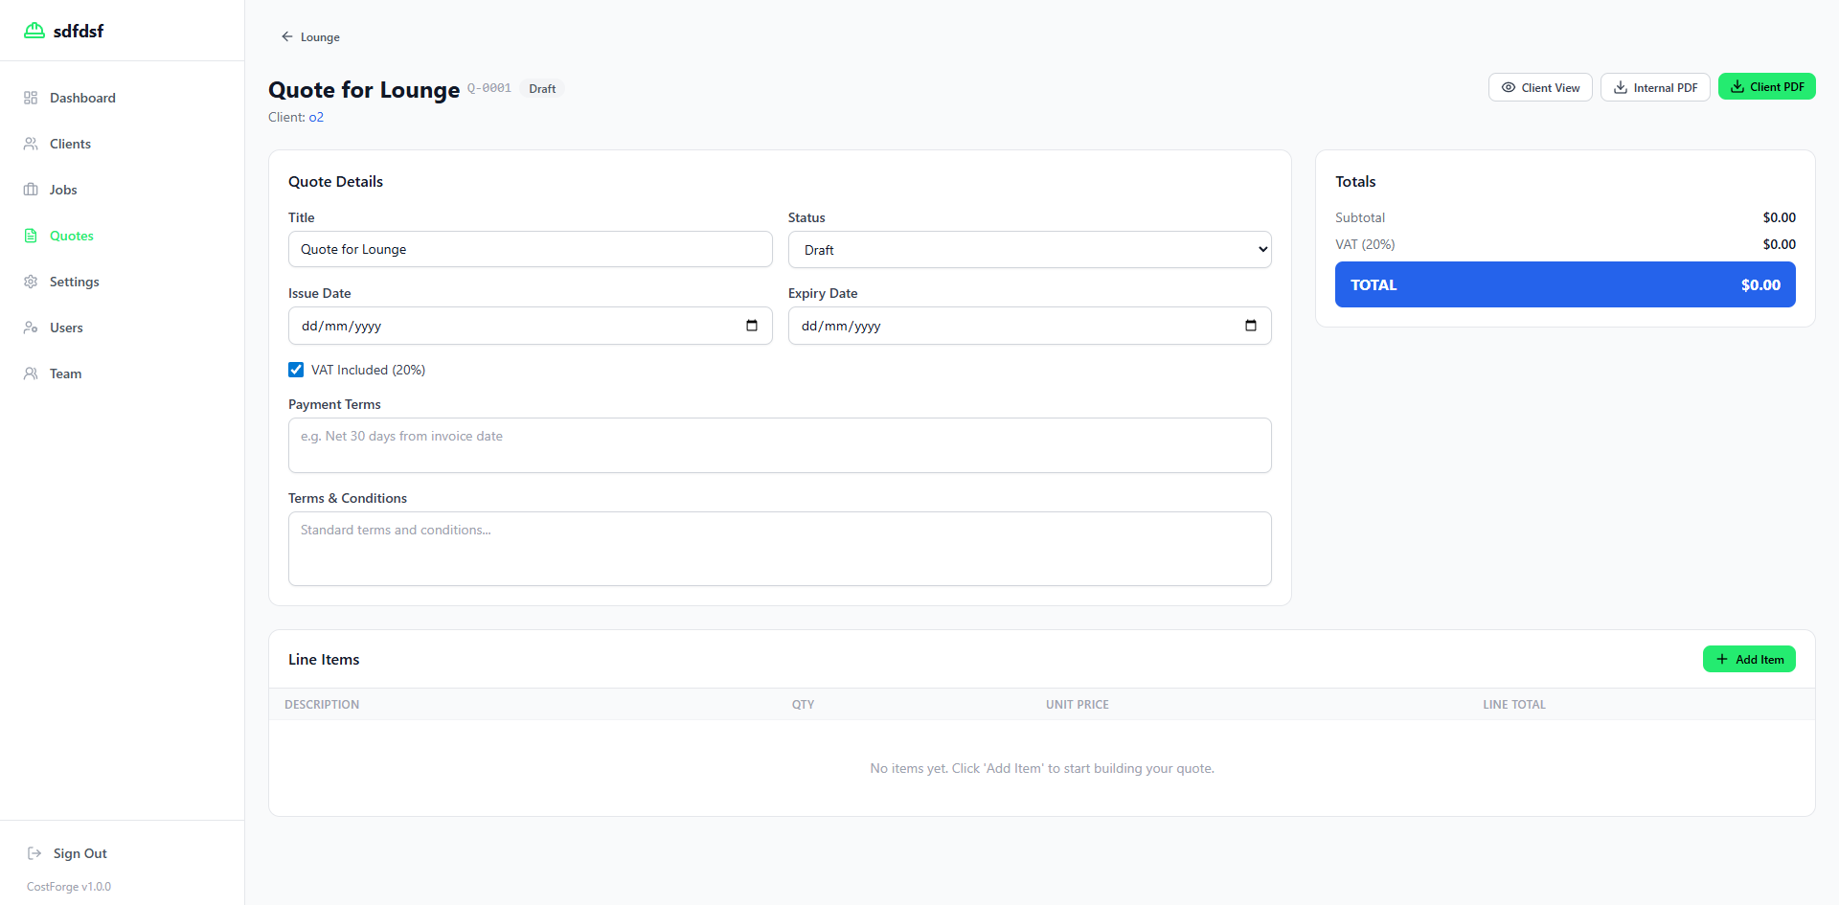This screenshot has height=905, width=1839.
Task: Click into the Title input field
Action: pos(530,249)
